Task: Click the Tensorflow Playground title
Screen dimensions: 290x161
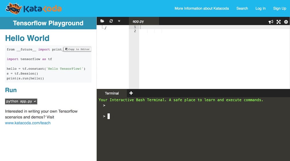Action: (x=48, y=23)
